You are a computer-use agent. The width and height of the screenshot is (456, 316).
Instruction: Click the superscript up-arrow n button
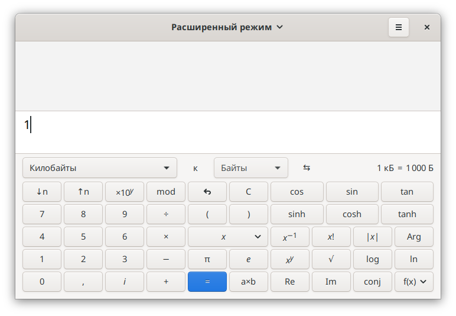tap(83, 192)
